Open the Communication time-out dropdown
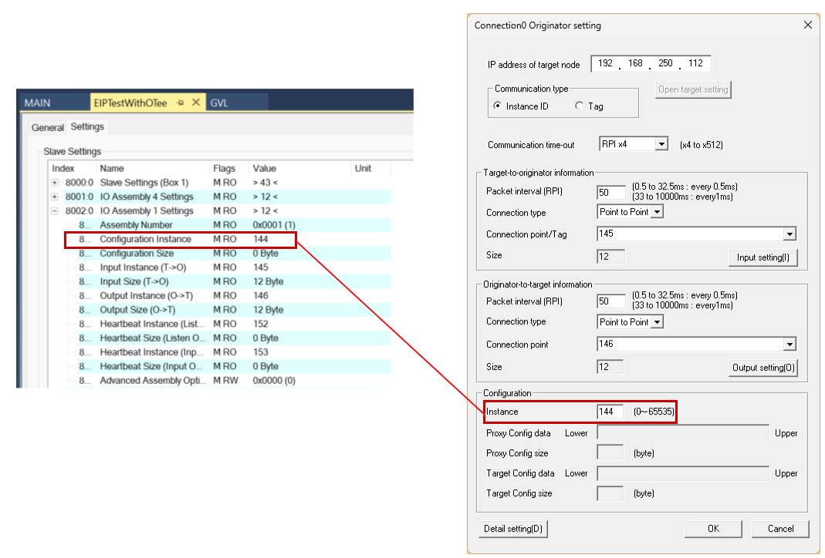This screenshot has height=558, width=825. (661, 144)
